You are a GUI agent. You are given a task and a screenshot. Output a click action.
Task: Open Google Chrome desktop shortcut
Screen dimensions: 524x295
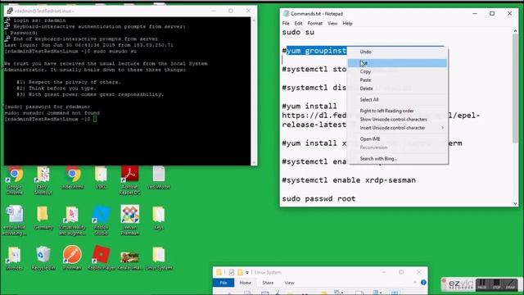click(x=15, y=180)
